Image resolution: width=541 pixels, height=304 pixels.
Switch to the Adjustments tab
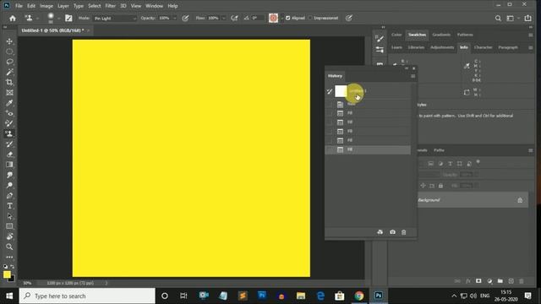pyautogui.click(x=442, y=47)
